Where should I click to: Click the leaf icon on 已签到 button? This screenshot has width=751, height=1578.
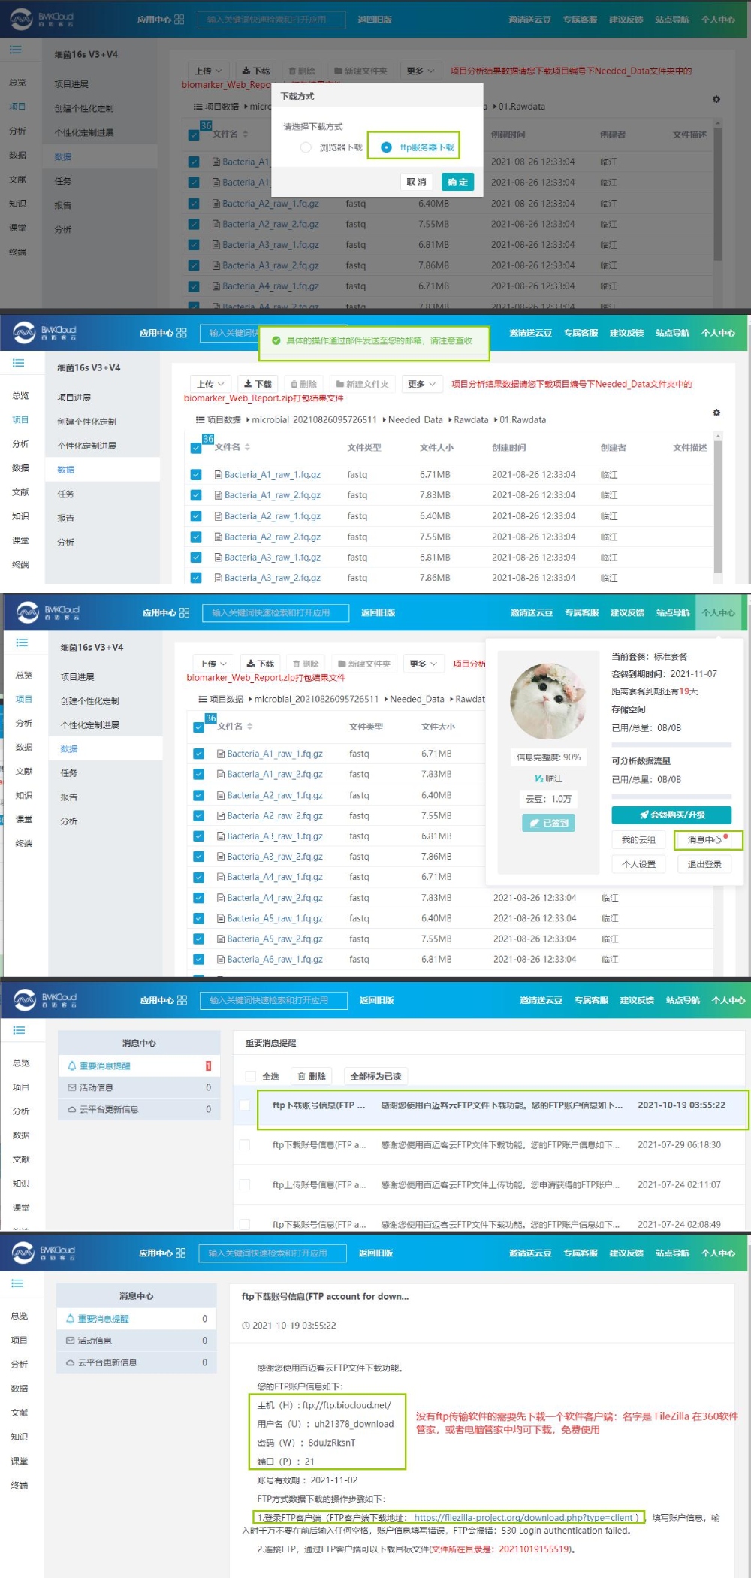(535, 823)
